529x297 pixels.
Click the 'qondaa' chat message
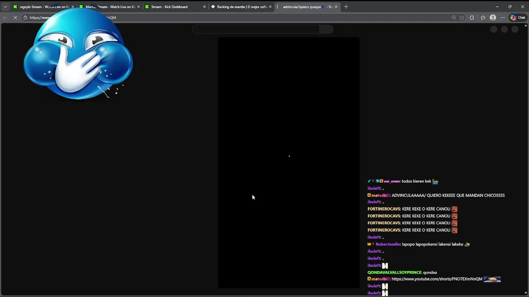coord(430,272)
